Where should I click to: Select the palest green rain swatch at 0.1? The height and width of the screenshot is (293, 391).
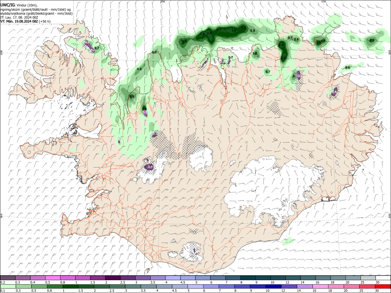(x=8, y=287)
